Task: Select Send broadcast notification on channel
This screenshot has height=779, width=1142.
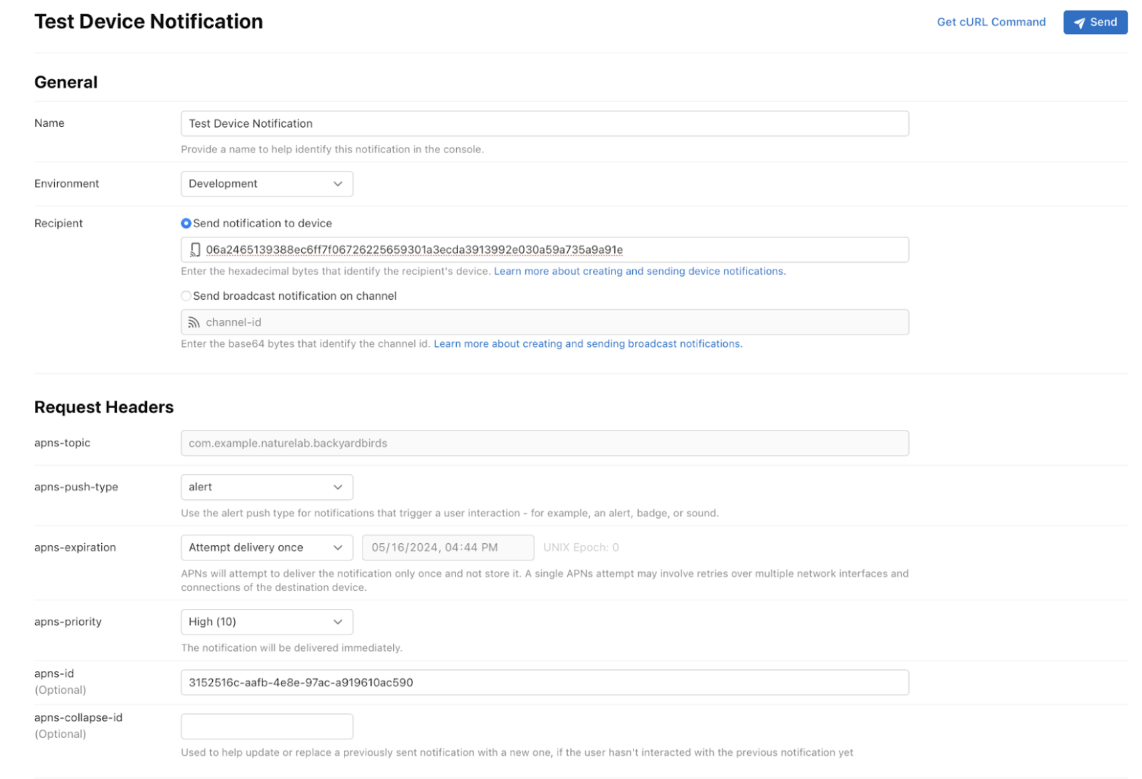Action: coord(186,296)
